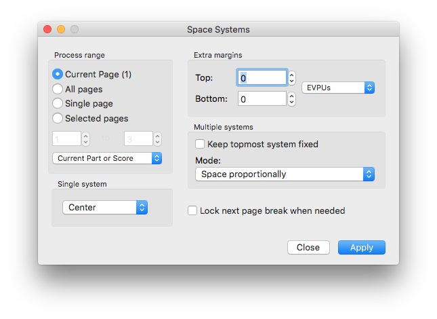Choose the All pages option
Image resolution: width=437 pixels, height=319 pixels.
tap(58, 89)
